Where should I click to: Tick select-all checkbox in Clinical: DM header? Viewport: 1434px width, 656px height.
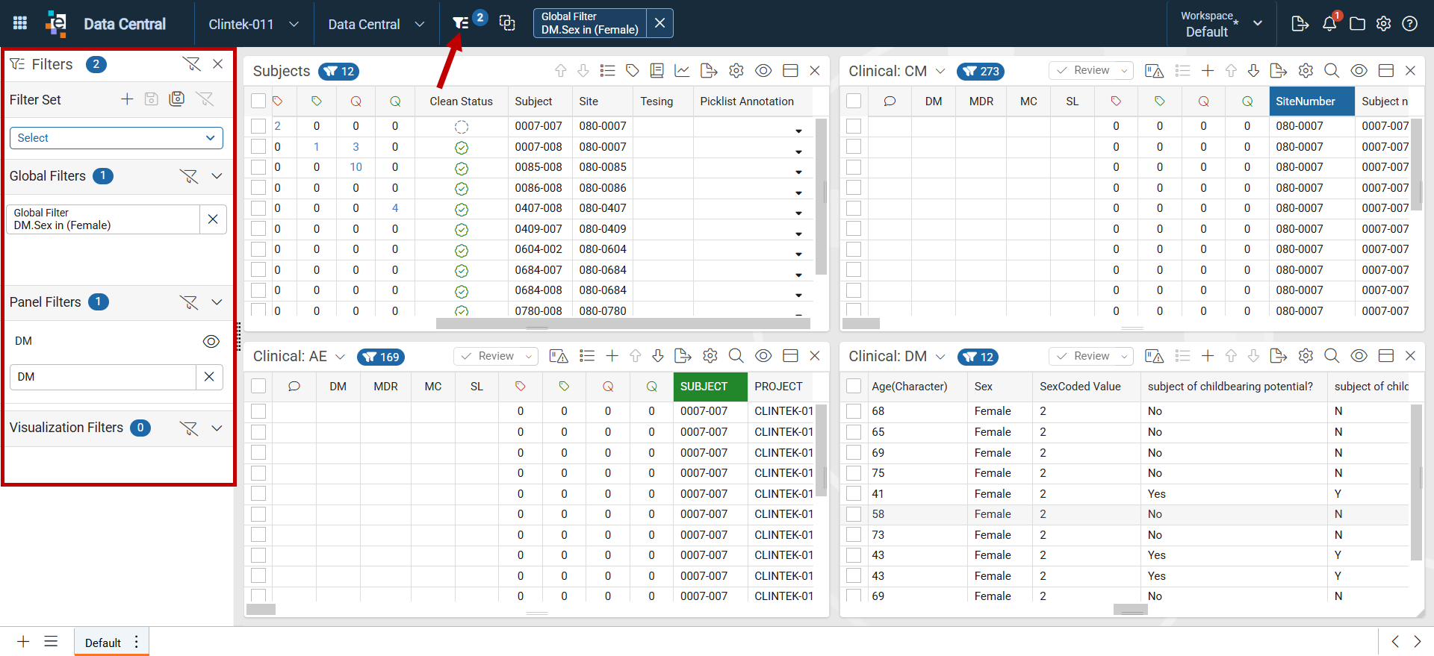(854, 387)
